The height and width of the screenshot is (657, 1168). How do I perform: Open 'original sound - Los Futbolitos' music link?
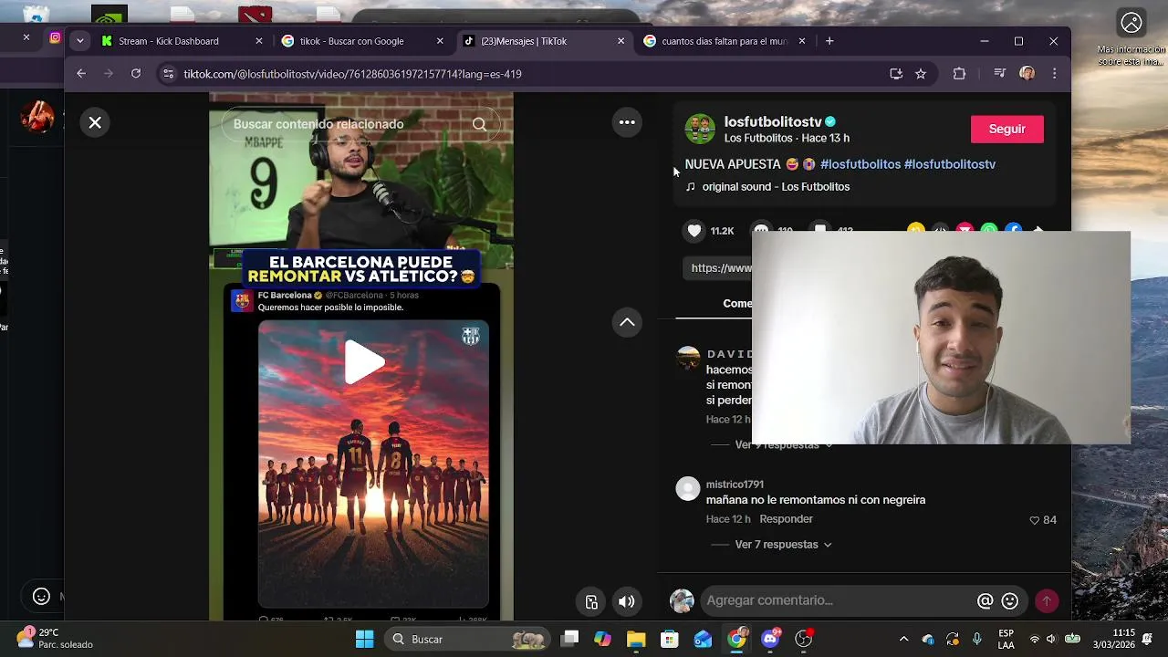[776, 186]
